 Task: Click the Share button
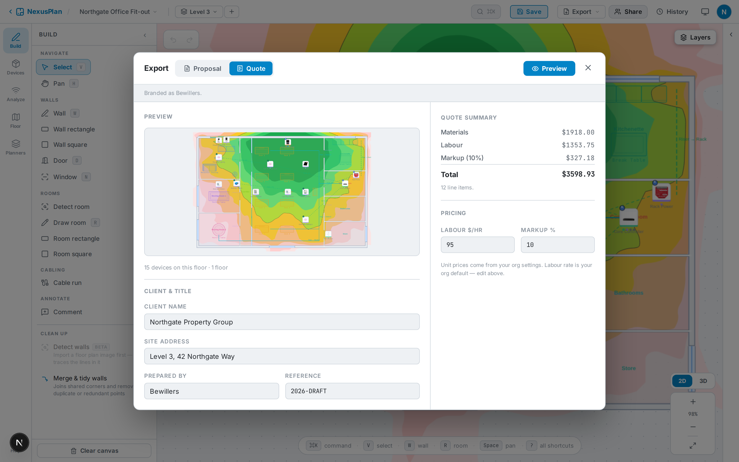click(x=628, y=12)
